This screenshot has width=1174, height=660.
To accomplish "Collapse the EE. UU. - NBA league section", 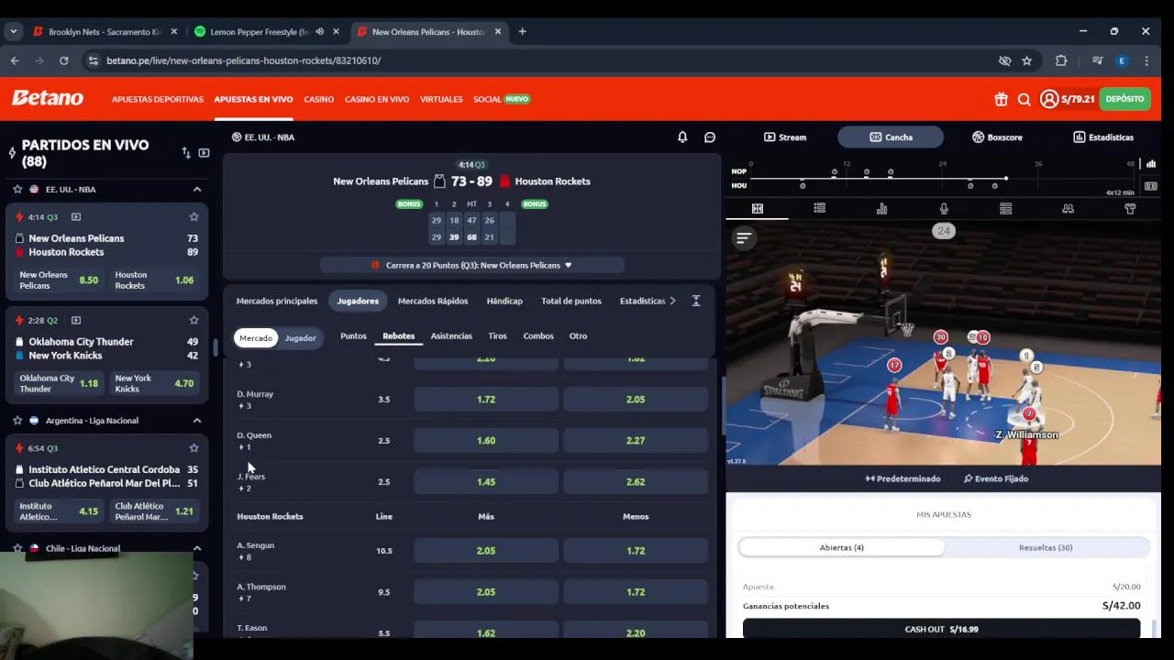I will click(196, 189).
